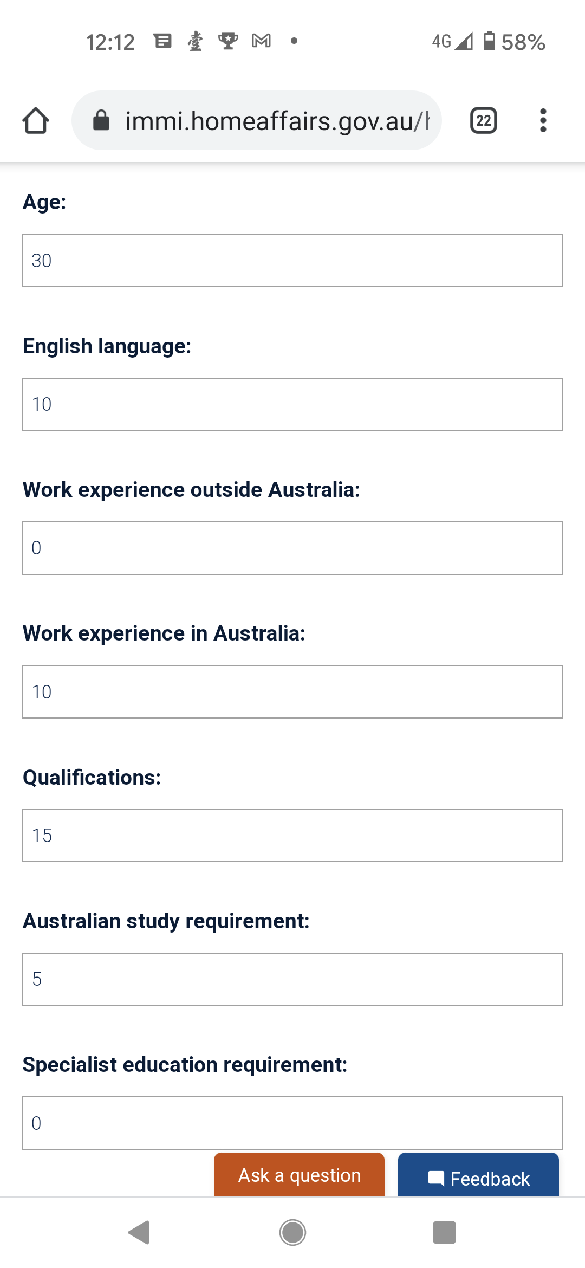This screenshot has width=585, height=1268.
Task: Select the Australian study requirement field
Action: point(292,980)
